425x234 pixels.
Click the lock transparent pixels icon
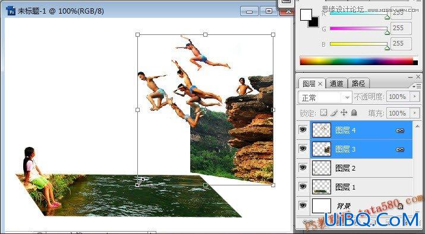[323, 113]
